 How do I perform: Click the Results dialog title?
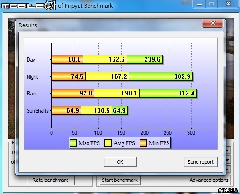(x=28, y=25)
